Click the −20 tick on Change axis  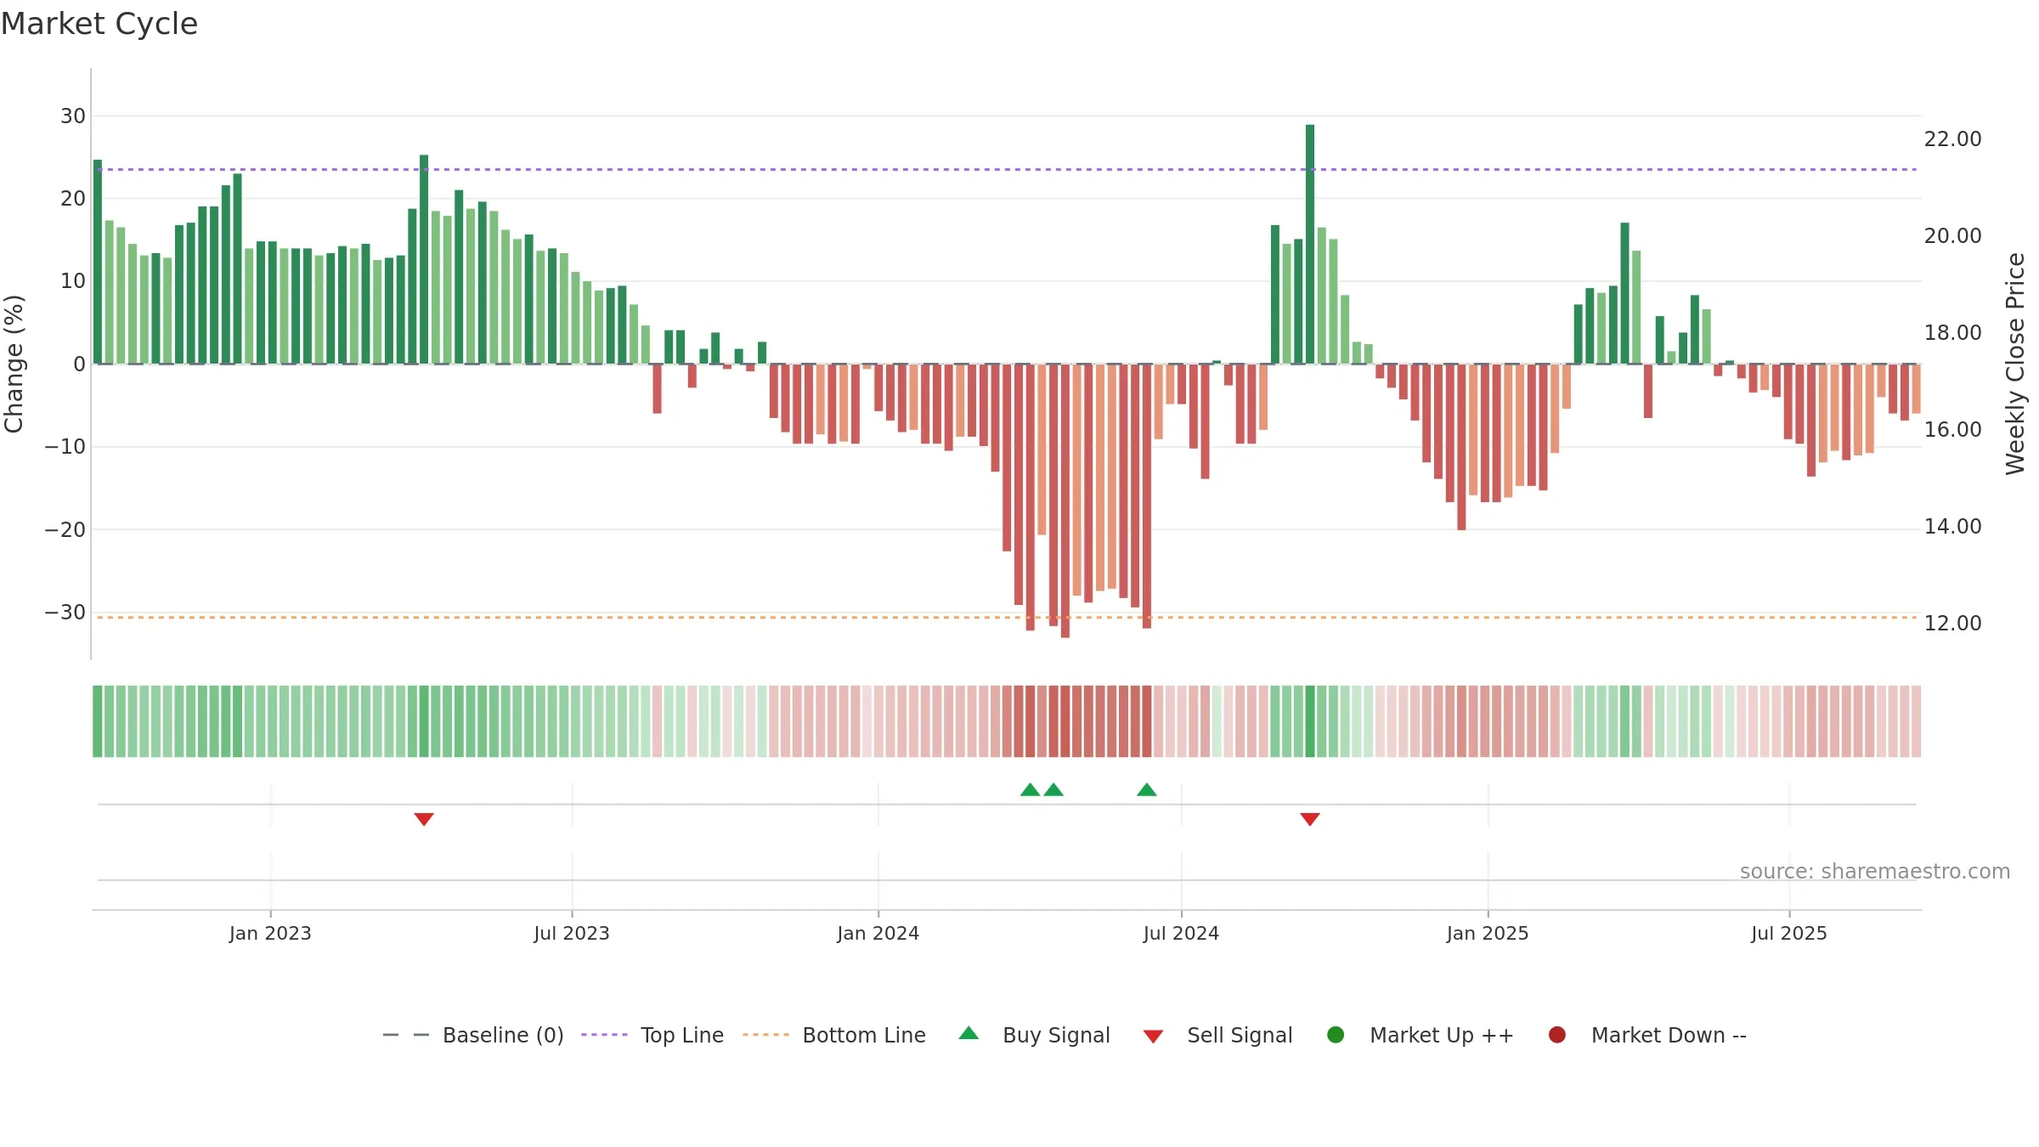pyautogui.click(x=65, y=530)
